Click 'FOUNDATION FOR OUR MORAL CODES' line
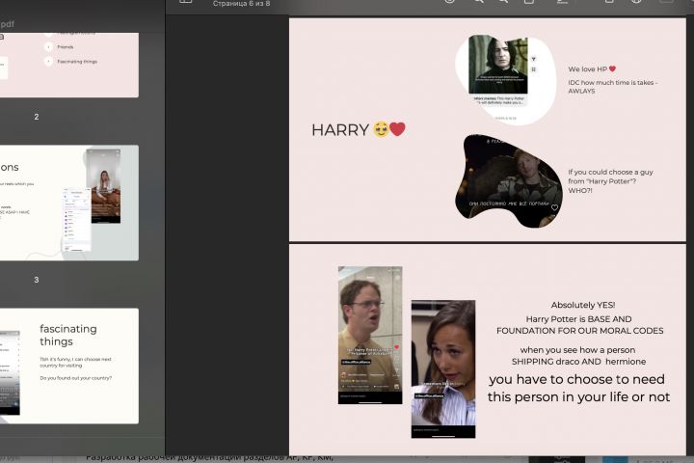 (x=580, y=331)
